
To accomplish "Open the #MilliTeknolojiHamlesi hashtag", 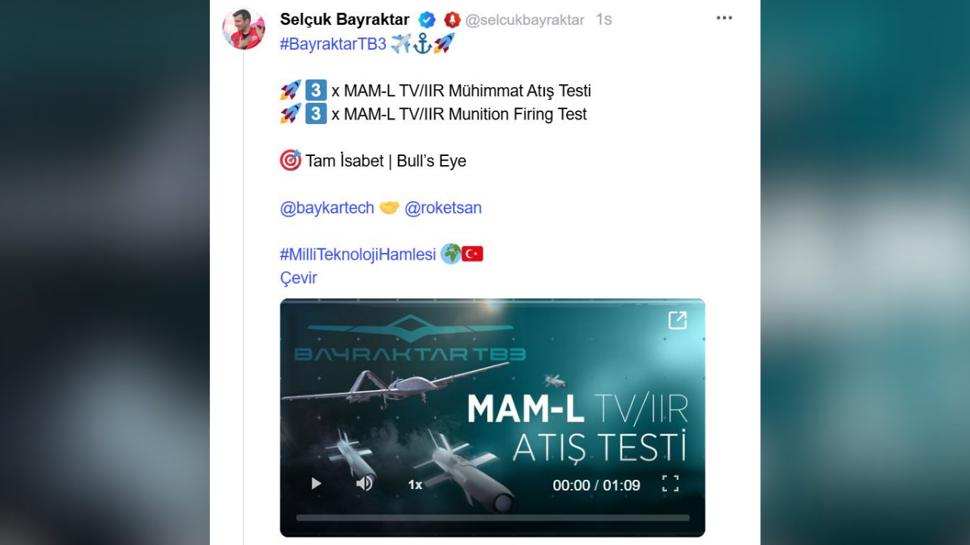I will (358, 254).
